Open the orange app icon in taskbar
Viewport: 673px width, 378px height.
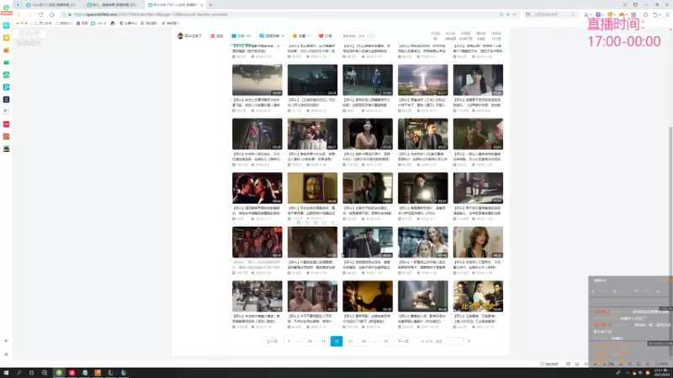click(98, 373)
